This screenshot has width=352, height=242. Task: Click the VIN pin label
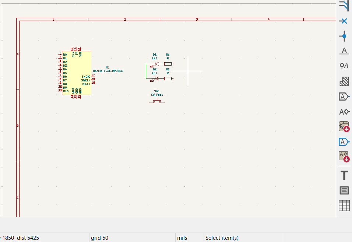[x=80, y=54]
